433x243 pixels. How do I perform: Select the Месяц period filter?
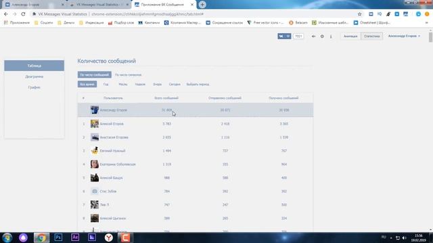[123, 84]
